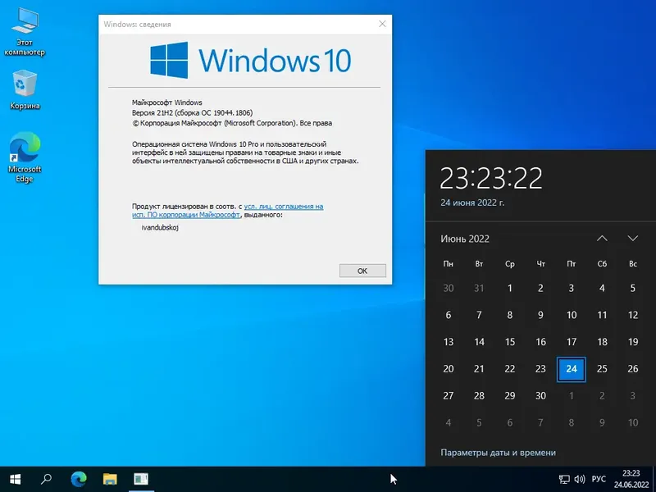Viewport: 656px width, 492px height.
Task: Open Windows Search from the taskbar
Action: (46, 478)
